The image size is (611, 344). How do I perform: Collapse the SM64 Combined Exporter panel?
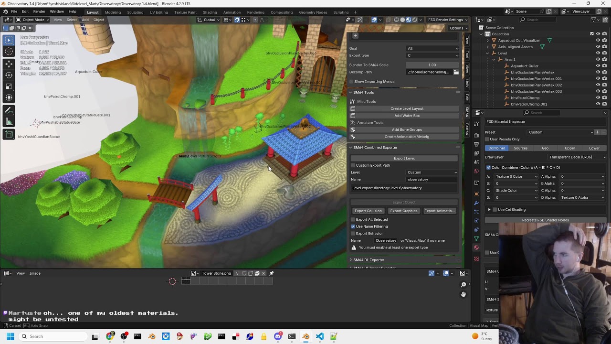click(350, 148)
